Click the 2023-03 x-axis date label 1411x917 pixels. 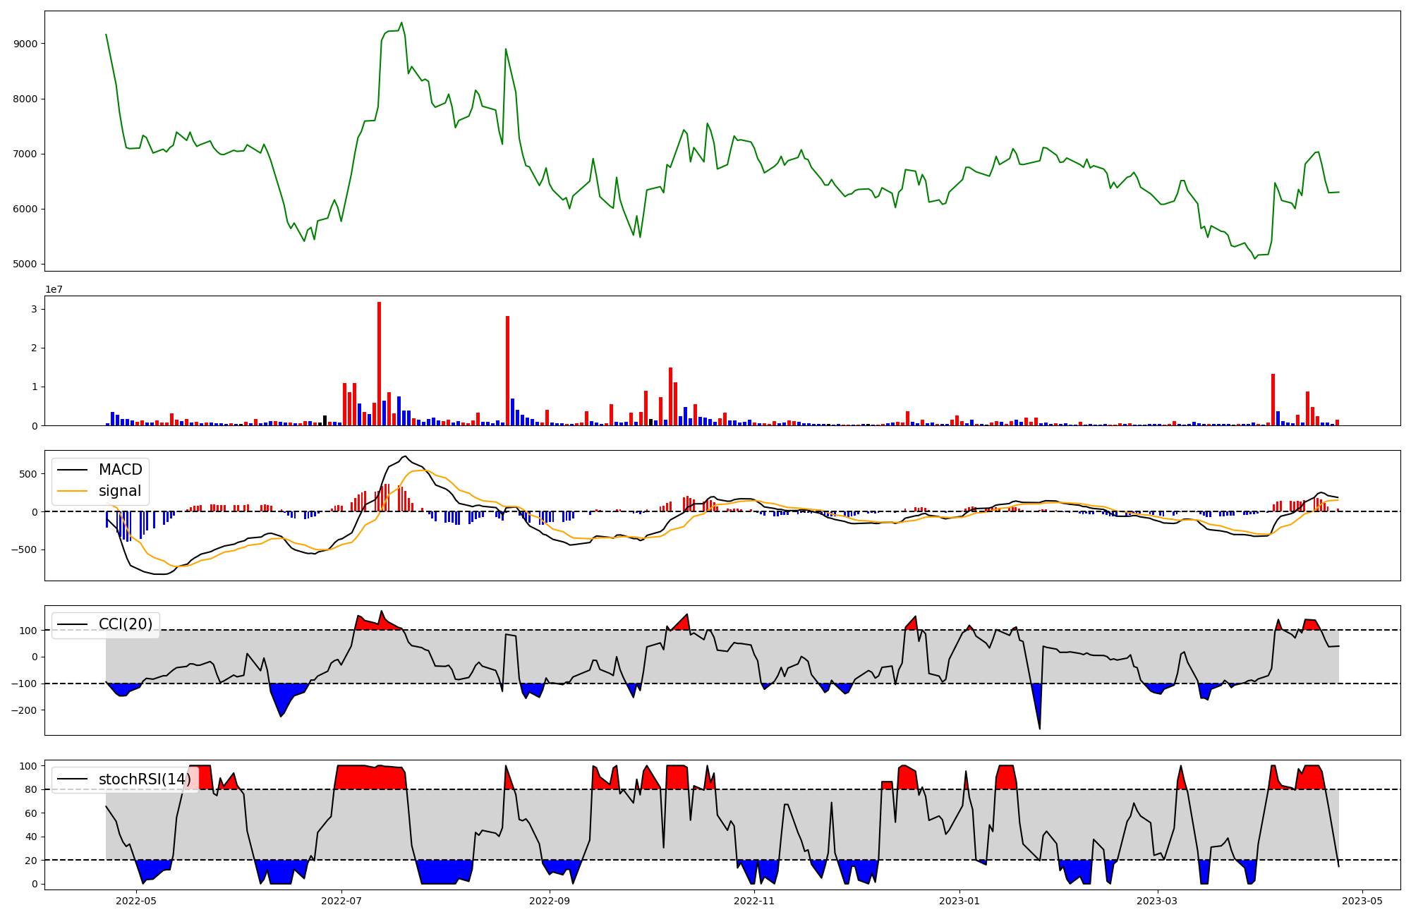1158,901
